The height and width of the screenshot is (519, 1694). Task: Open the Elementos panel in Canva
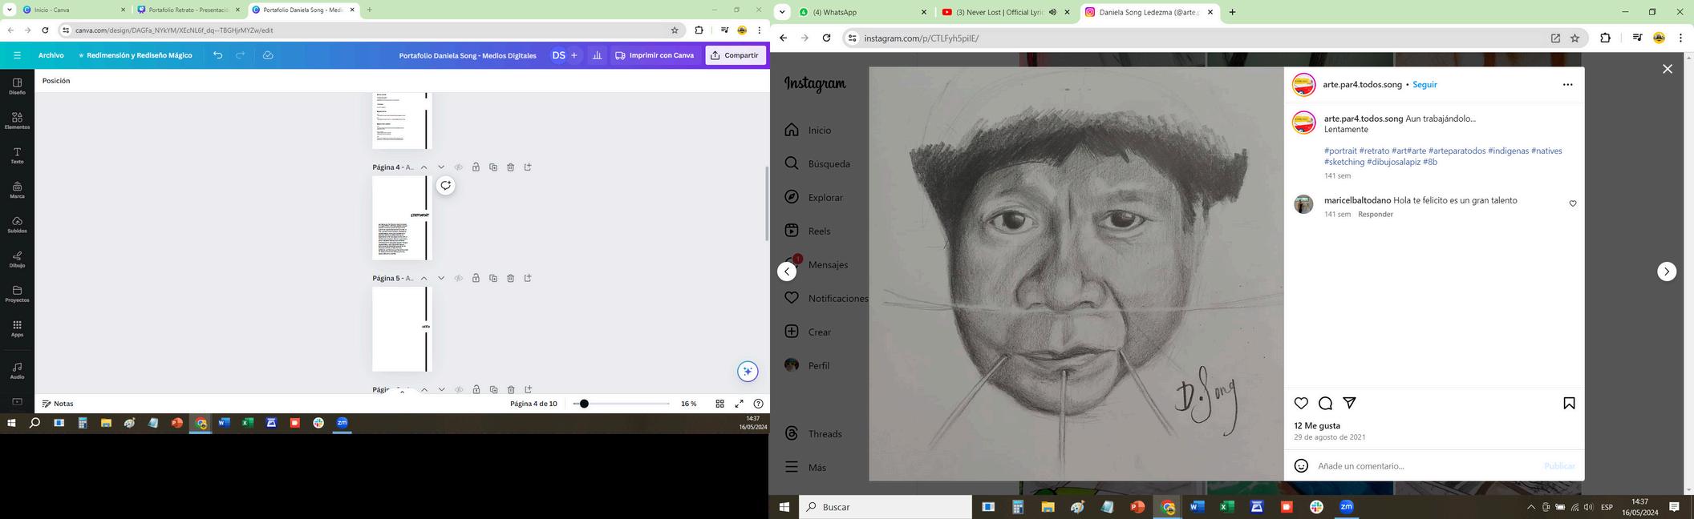coord(17,120)
